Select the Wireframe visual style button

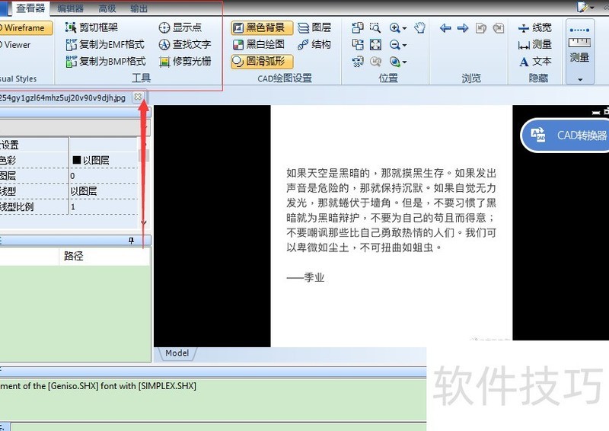25,28
